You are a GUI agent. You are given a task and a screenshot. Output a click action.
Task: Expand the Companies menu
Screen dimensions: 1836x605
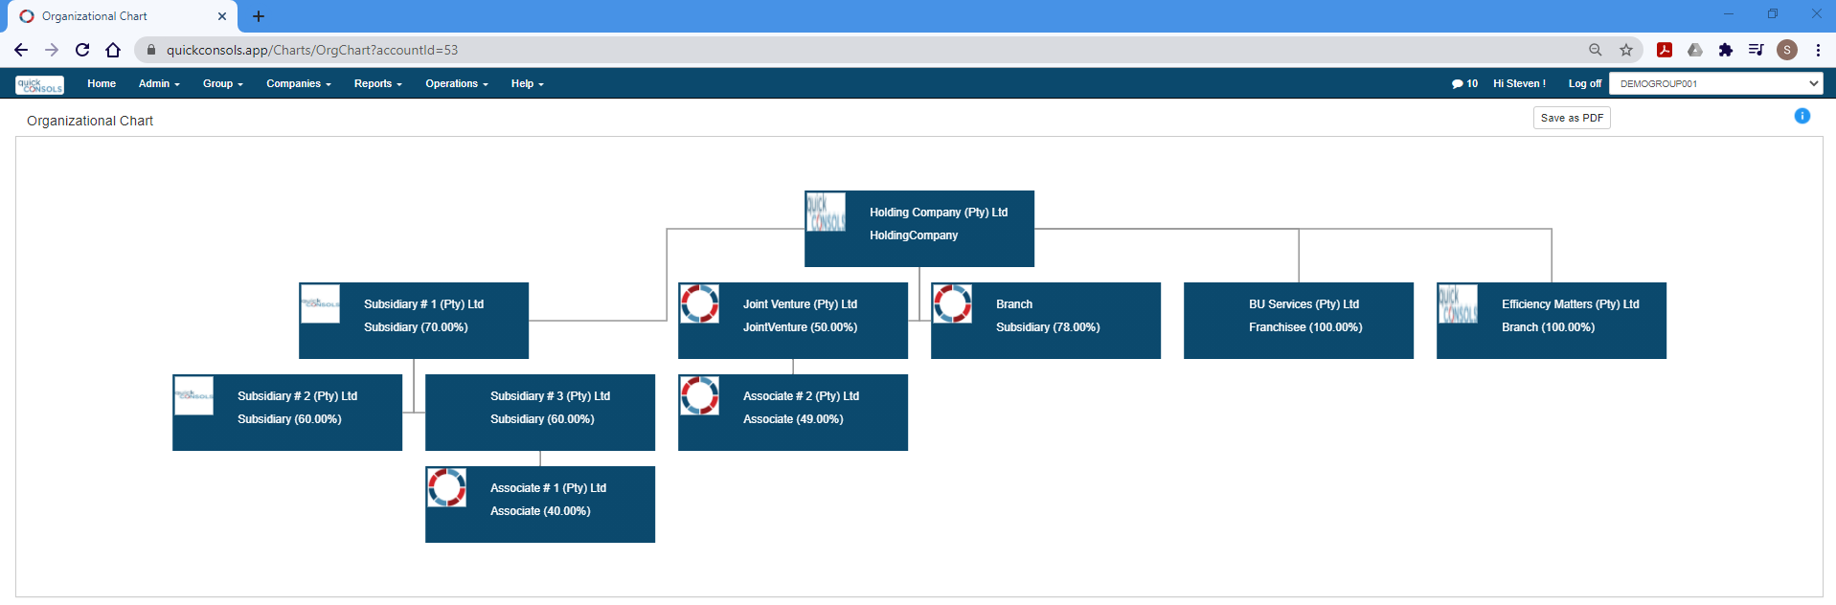click(299, 84)
